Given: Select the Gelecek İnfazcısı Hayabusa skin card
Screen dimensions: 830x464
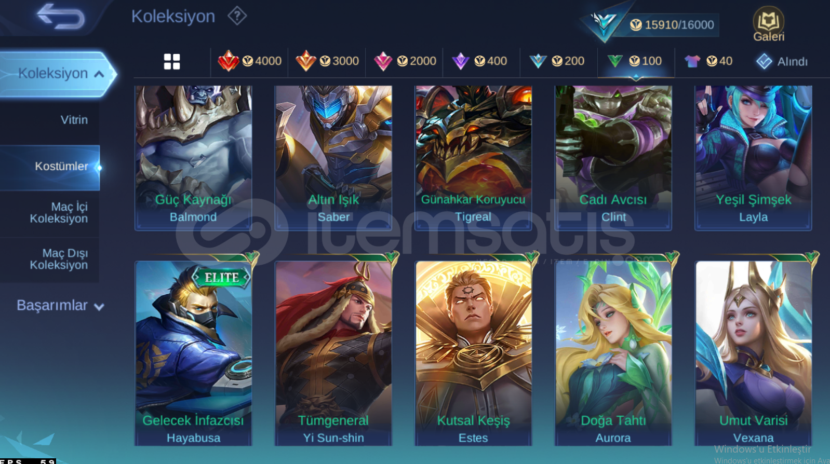Looking at the screenshot, I should (193, 353).
